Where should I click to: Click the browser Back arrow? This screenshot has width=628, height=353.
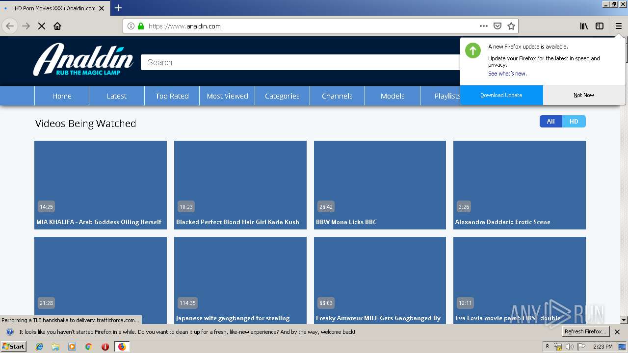[x=10, y=26]
